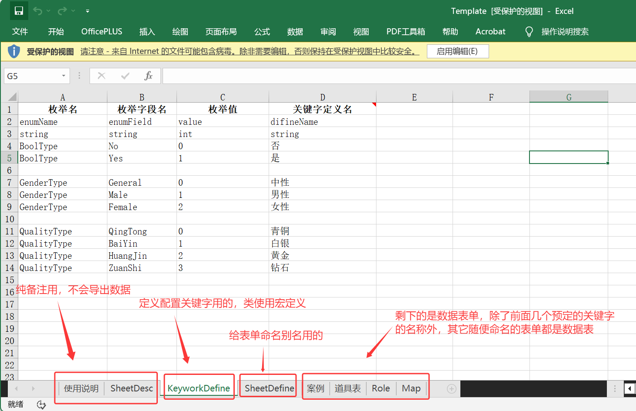This screenshot has height=411, width=636.
Task: Switch to the Role sheet tab
Action: [381, 388]
